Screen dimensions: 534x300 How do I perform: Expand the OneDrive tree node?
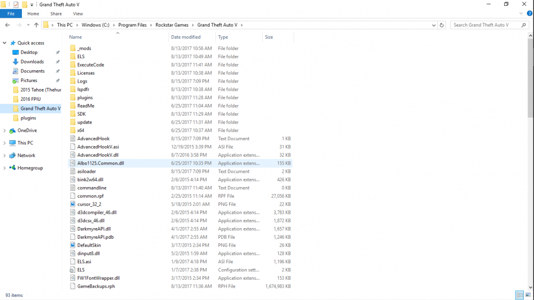click(5, 131)
